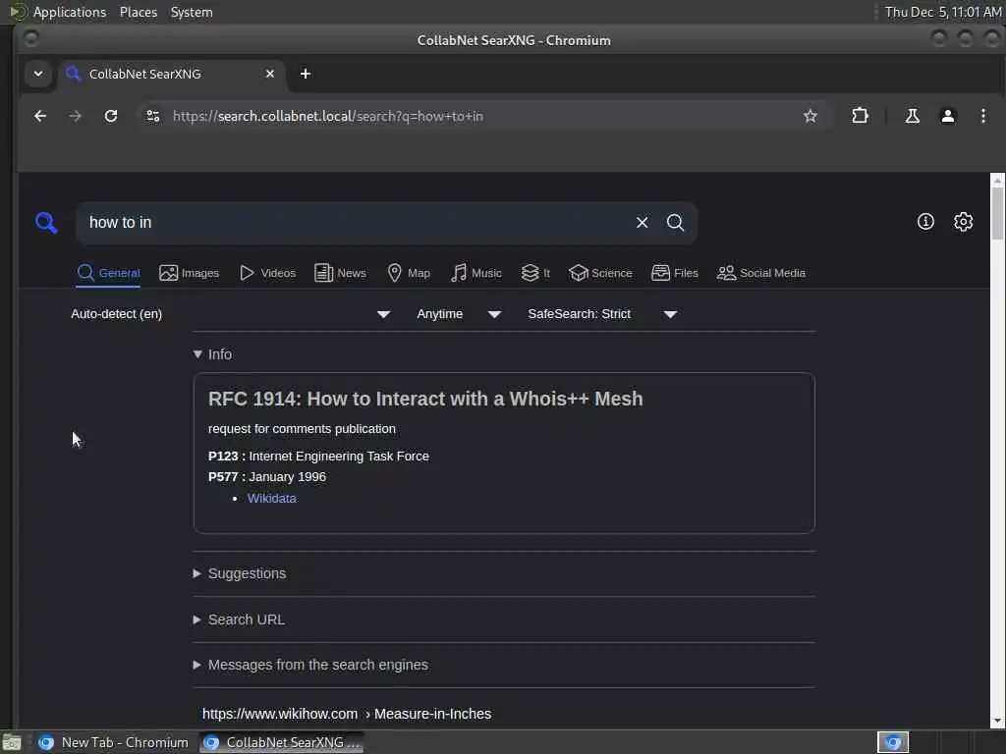Open preferences gear icon
The image size is (1006, 754).
(963, 222)
